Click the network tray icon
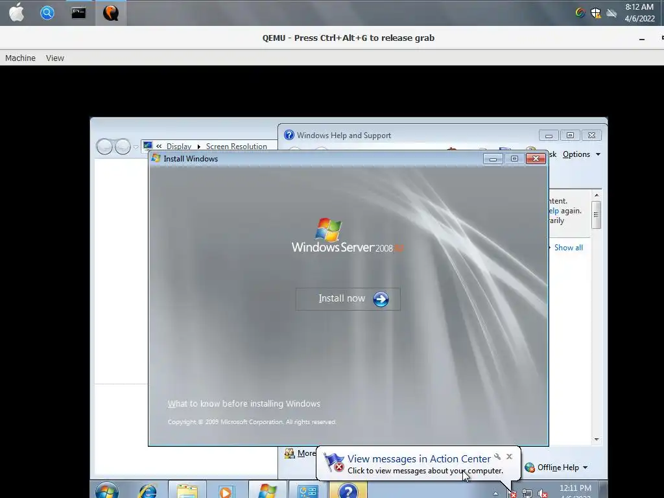 527,493
